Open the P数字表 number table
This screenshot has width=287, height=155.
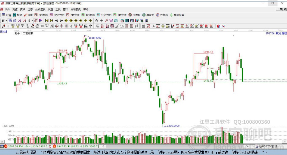click(73, 15)
